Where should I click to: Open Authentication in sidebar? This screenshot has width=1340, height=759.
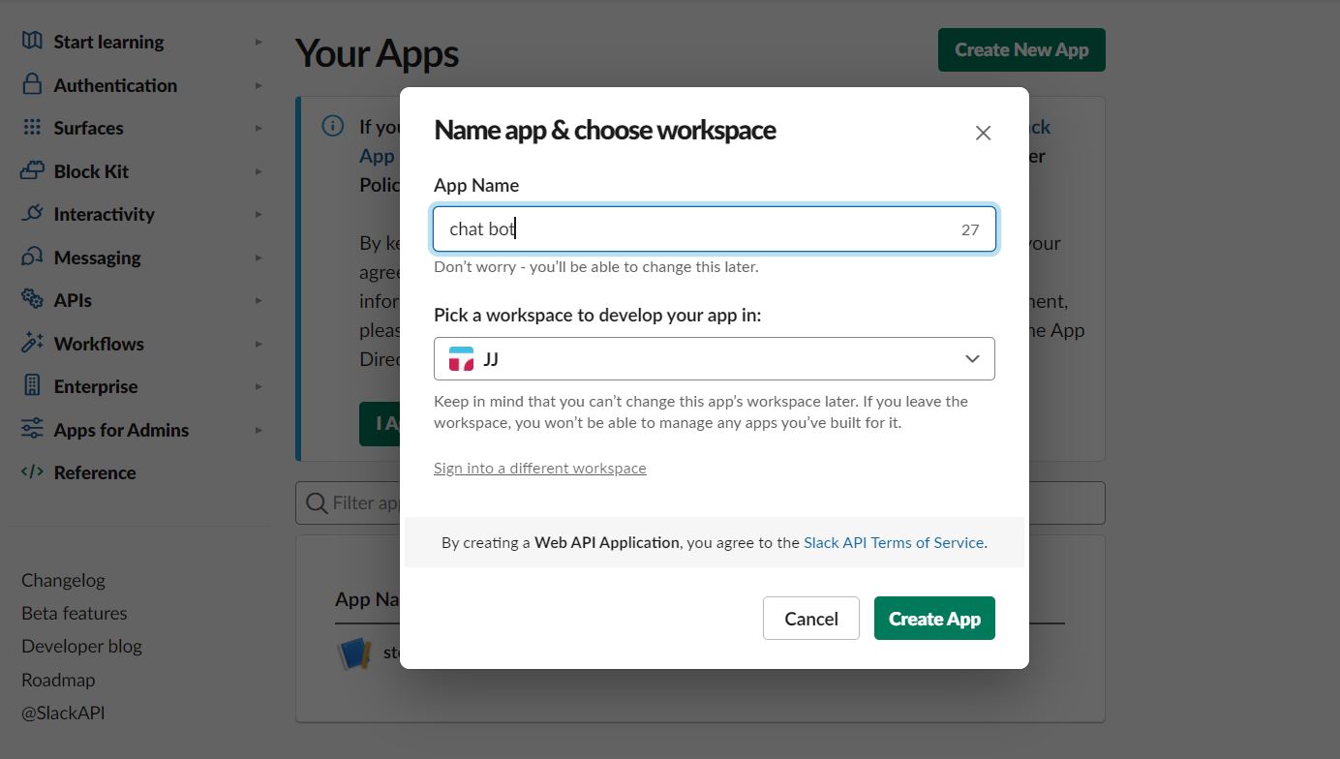[115, 85]
